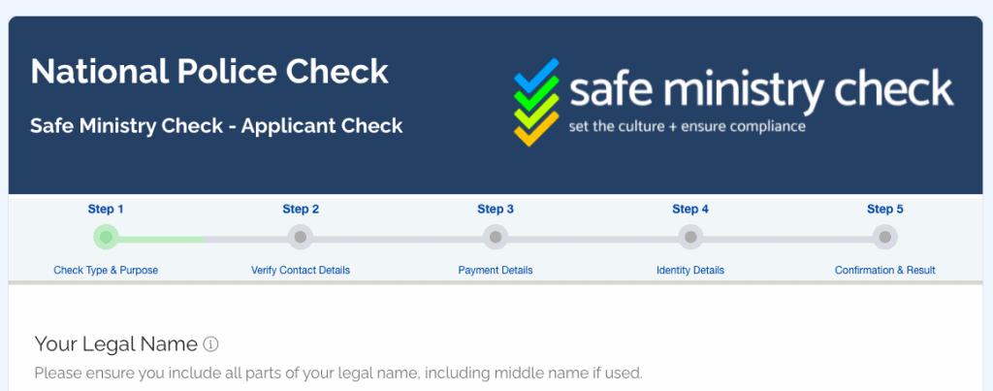Select the Step 3 progress circle
Screen dimensions: 993x391
pyautogui.click(x=496, y=237)
